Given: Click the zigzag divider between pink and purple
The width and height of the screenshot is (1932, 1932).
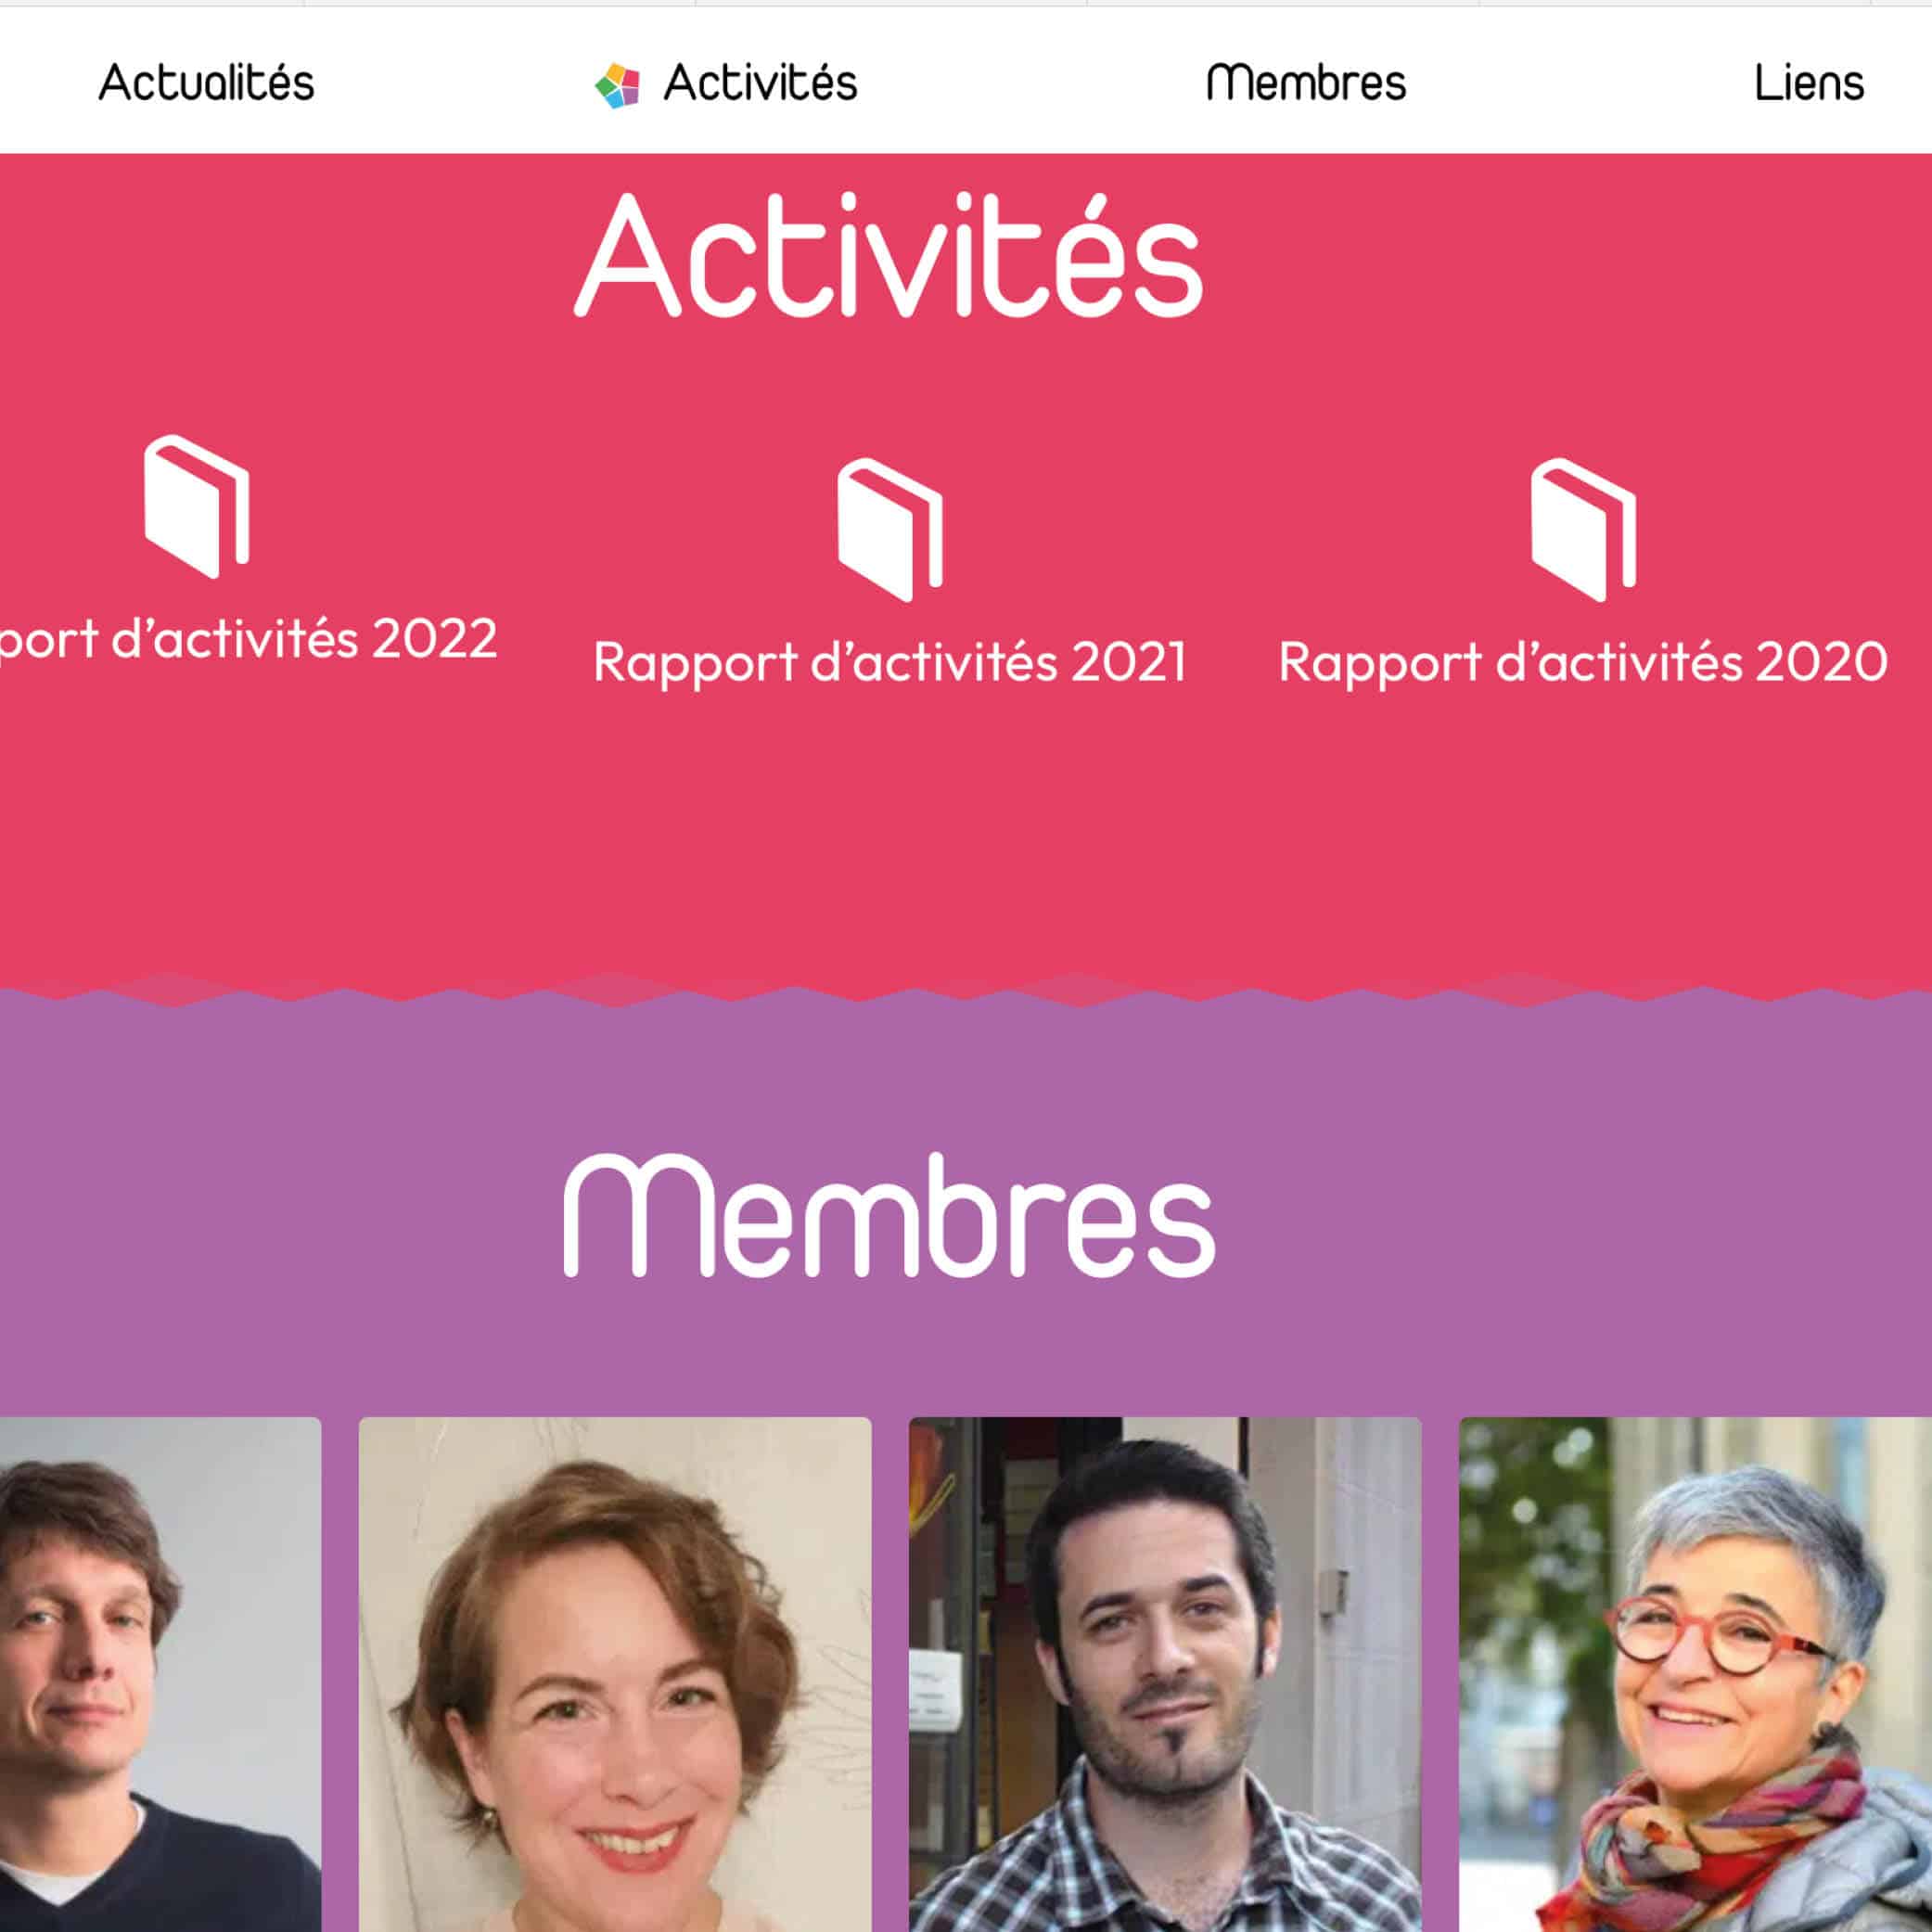Looking at the screenshot, I should coord(966,994).
